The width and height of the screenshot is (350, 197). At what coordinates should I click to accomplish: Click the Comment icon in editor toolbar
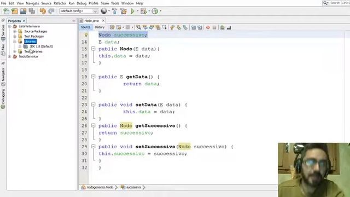point(223,27)
